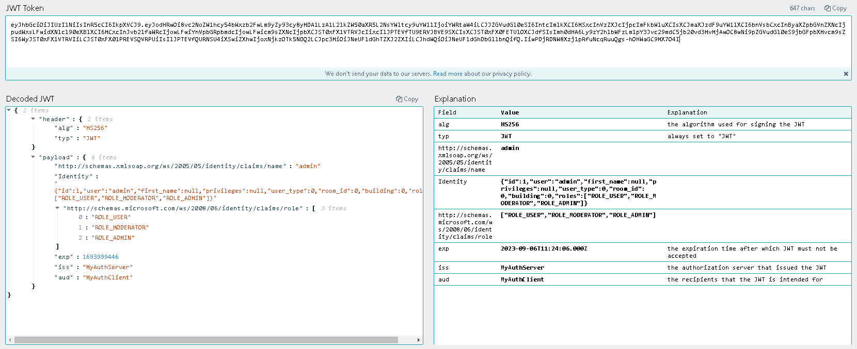Click the Copy icon for Decoded JWT
Viewport: 857px width, 349px height.
(x=407, y=99)
